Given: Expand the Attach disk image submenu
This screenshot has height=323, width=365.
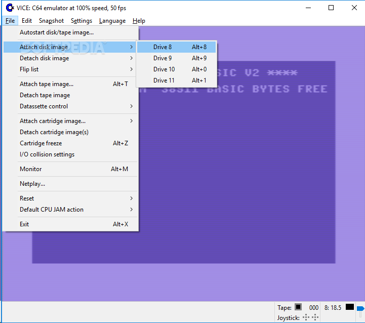Looking at the screenshot, I should 70,47.
